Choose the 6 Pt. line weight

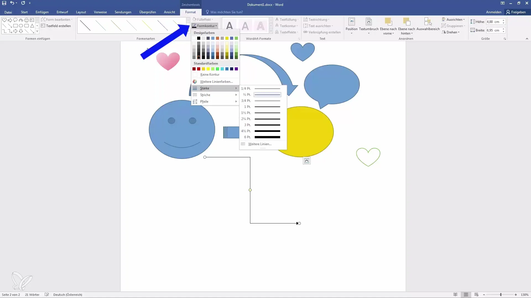click(263, 137)
